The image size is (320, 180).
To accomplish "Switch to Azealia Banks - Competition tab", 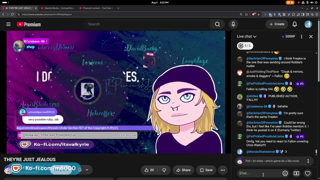I will coord(57,8).
